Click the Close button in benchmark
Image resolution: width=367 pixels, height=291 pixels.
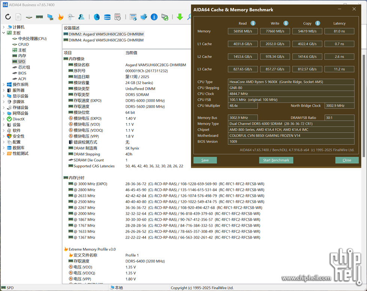coord(347,160)
